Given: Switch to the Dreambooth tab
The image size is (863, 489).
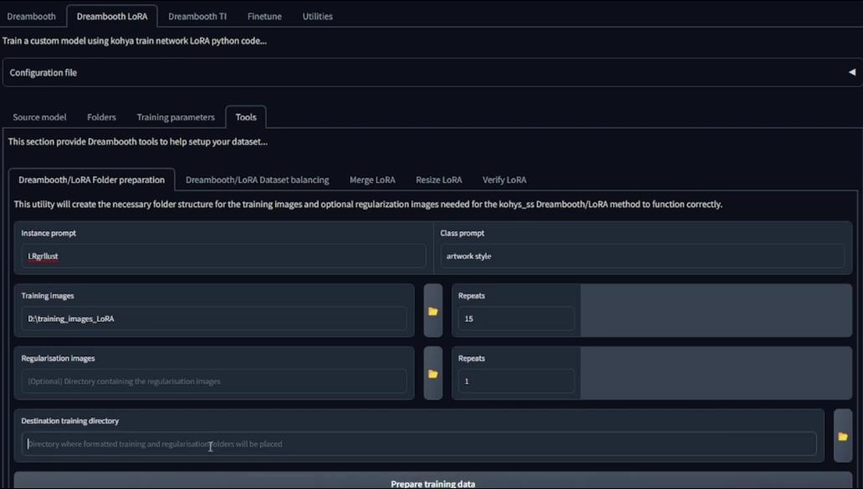Looking at the screenshot, I should (x=31, y=16).
